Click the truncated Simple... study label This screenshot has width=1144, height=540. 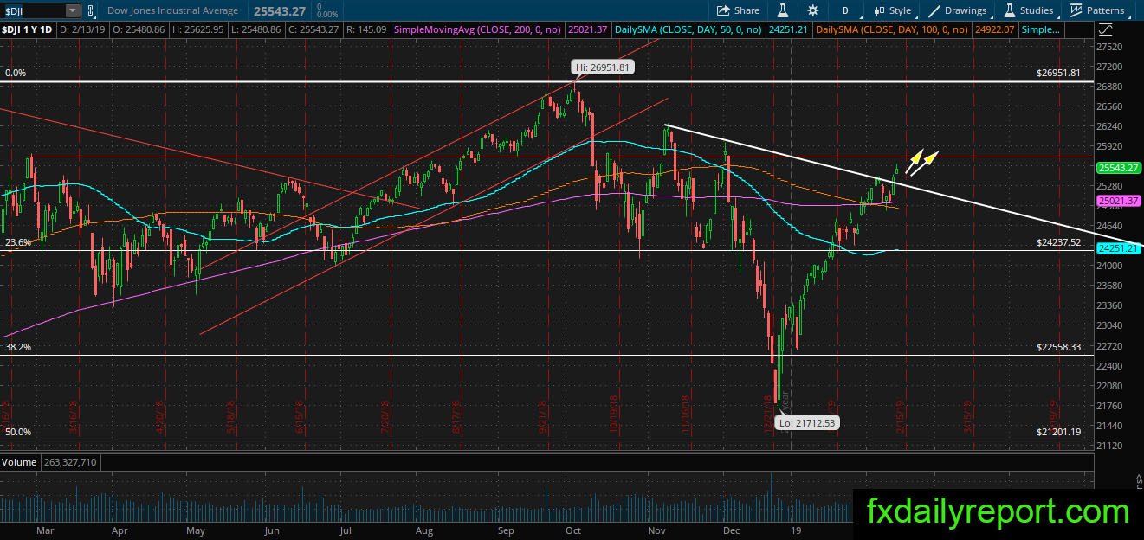(1041, 29)
